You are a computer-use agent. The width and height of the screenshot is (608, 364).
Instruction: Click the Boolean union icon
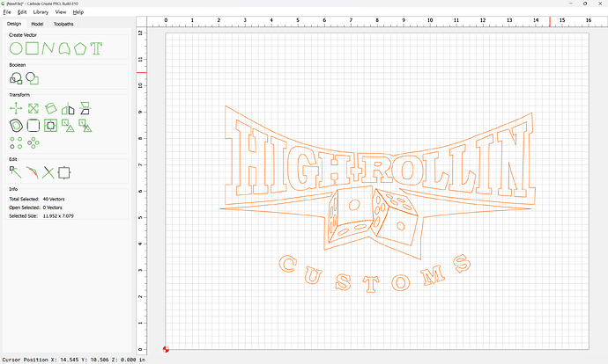tap(16, 78)
